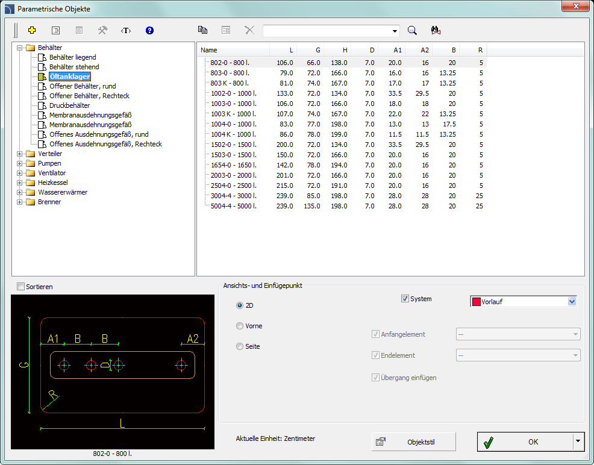Select the 1502-0 - 1500 l. table row
Screen dimensions: 594x465
coord(233,145)
